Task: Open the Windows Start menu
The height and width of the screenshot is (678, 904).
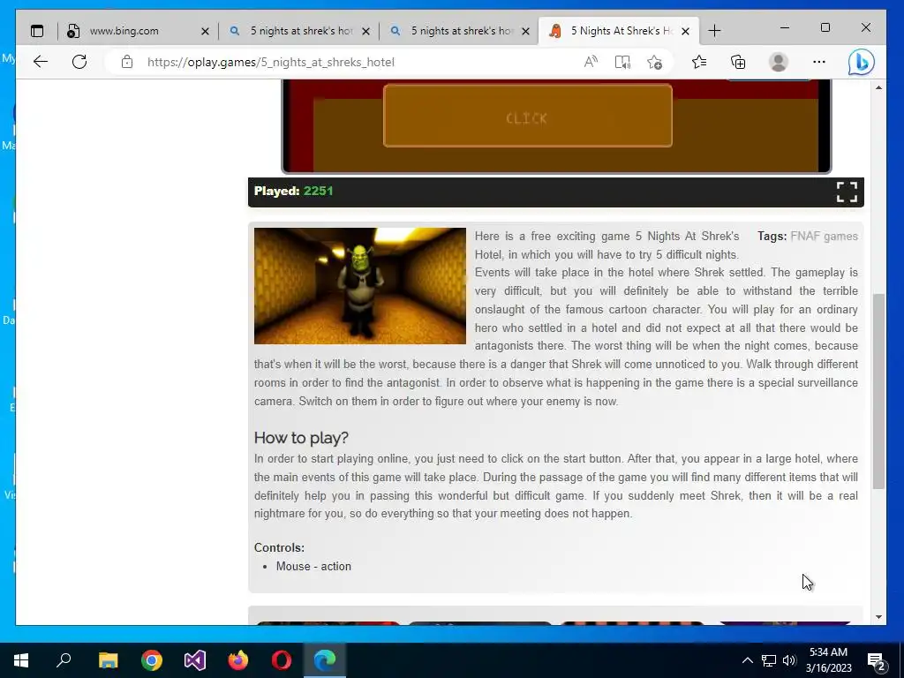Action: (x=21, y=660)
